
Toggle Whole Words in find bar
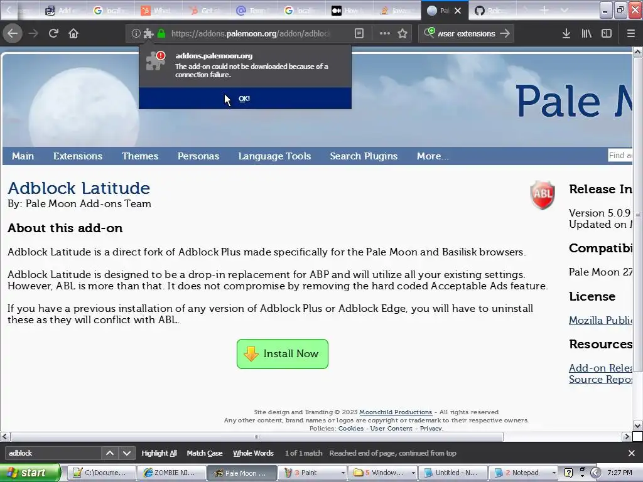pos(254,453)
